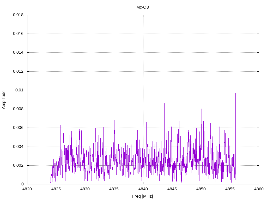This screenshot has width=267, height=200.
Task: Click the 4820 x-axis tick label
Action: (27, 189)
